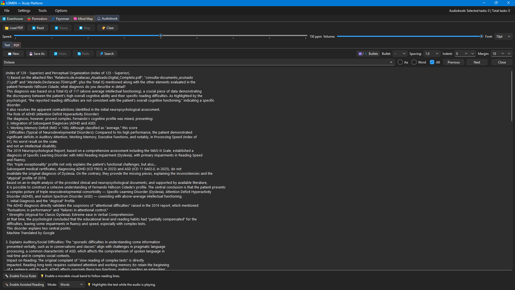Click the Stop playback button
The height and width of the screenshot is (290, 515).
click(x=85, y=28)
